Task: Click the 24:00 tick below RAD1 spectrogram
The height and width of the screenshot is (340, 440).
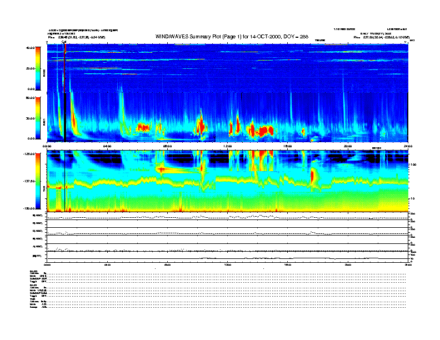Action: 408,146
